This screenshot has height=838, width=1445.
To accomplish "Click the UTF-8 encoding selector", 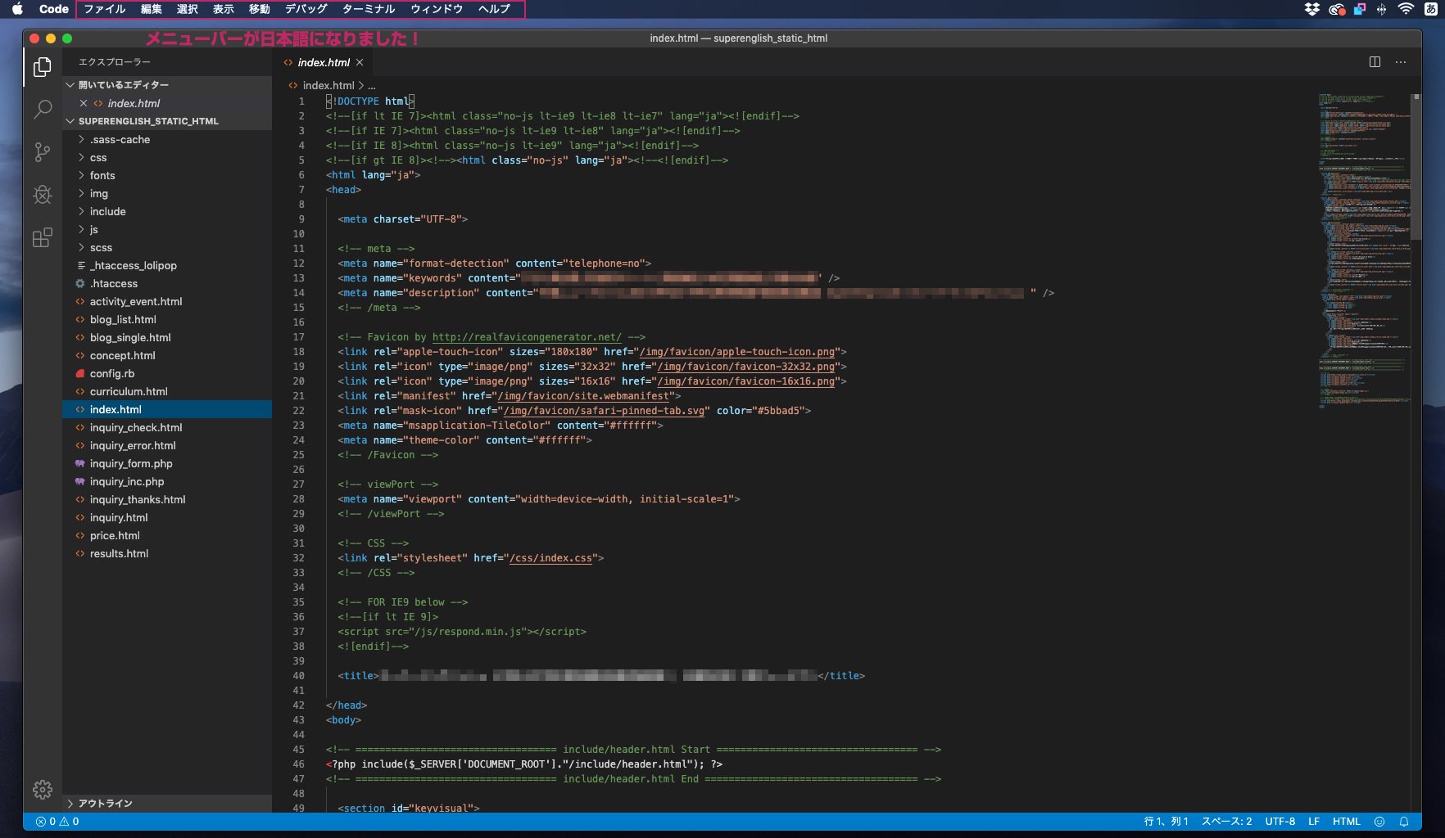I will click(1280, 822).
